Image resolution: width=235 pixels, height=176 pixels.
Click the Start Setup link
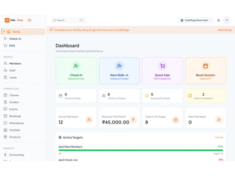[225, 30]
